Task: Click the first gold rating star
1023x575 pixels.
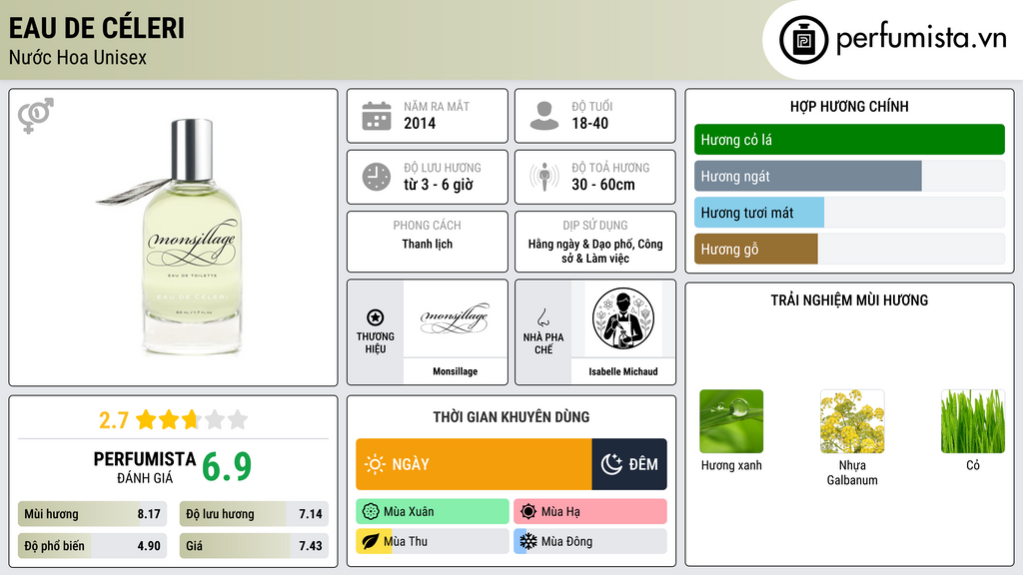Action: [146, 419]
